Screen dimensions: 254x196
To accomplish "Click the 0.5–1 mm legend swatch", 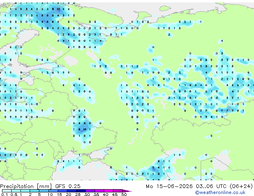I will click(x=16, y=191).
